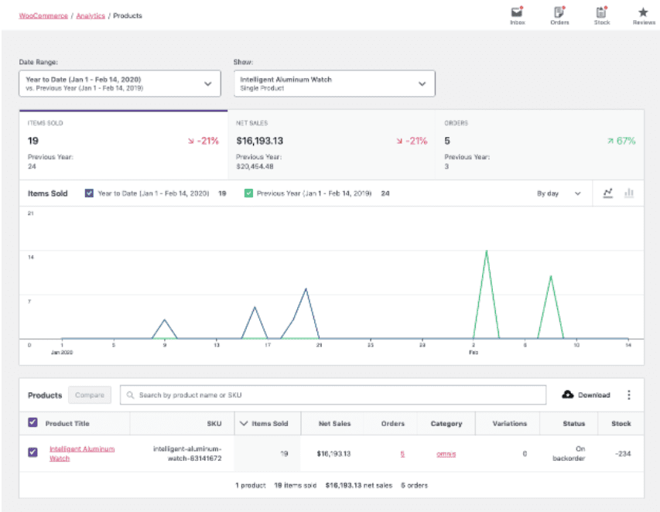The image size is (660, 512).
Task: Open the Show single product dropdown
Action: pos(334,83)
